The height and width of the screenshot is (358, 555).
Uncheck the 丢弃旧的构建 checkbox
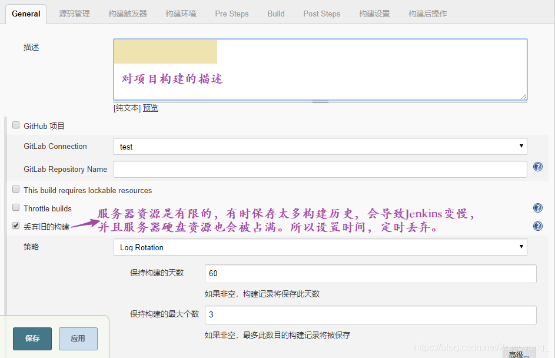tap(16, 226)
